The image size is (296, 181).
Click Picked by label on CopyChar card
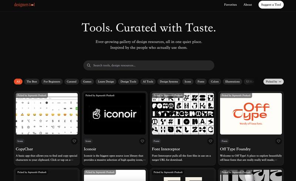point(32,95)
